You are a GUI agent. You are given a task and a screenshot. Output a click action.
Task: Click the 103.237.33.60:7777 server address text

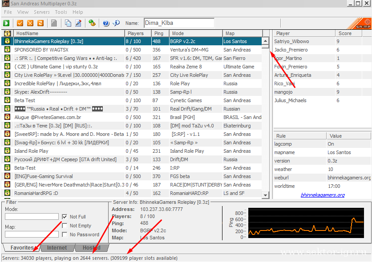point(162,209)
